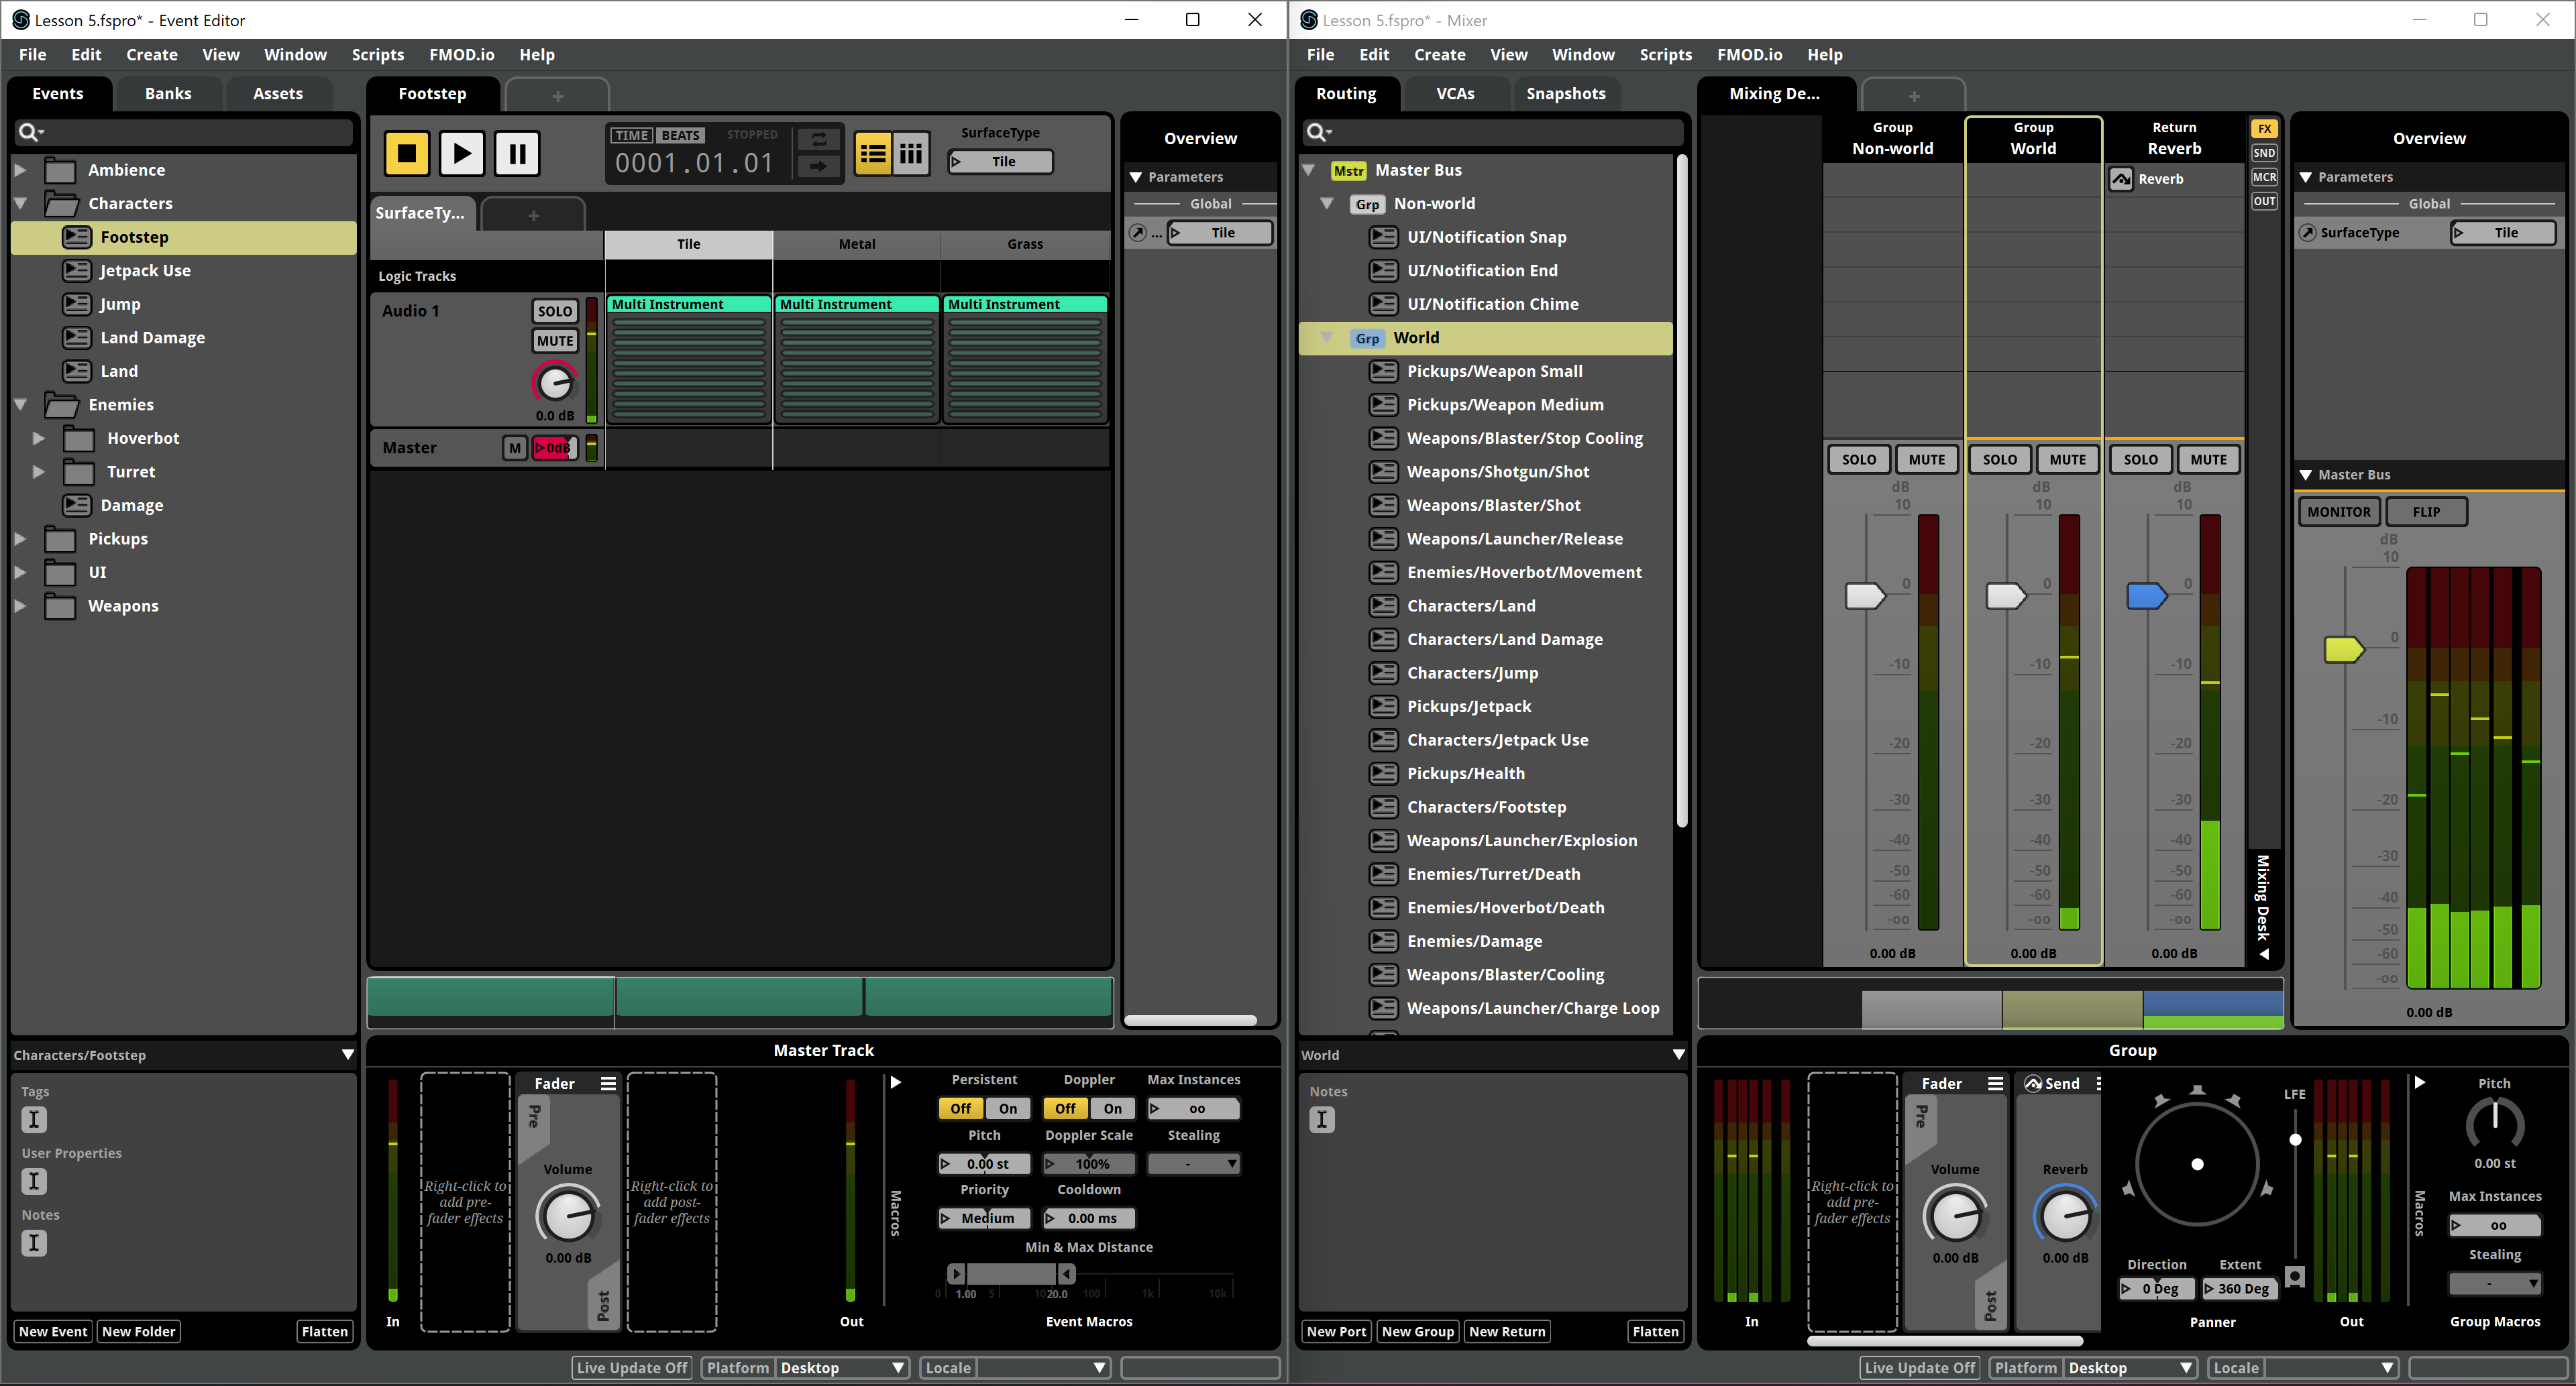Open the Assets tab
The height and width of the screenshot is (1386, 2576).
click(278, 94)
